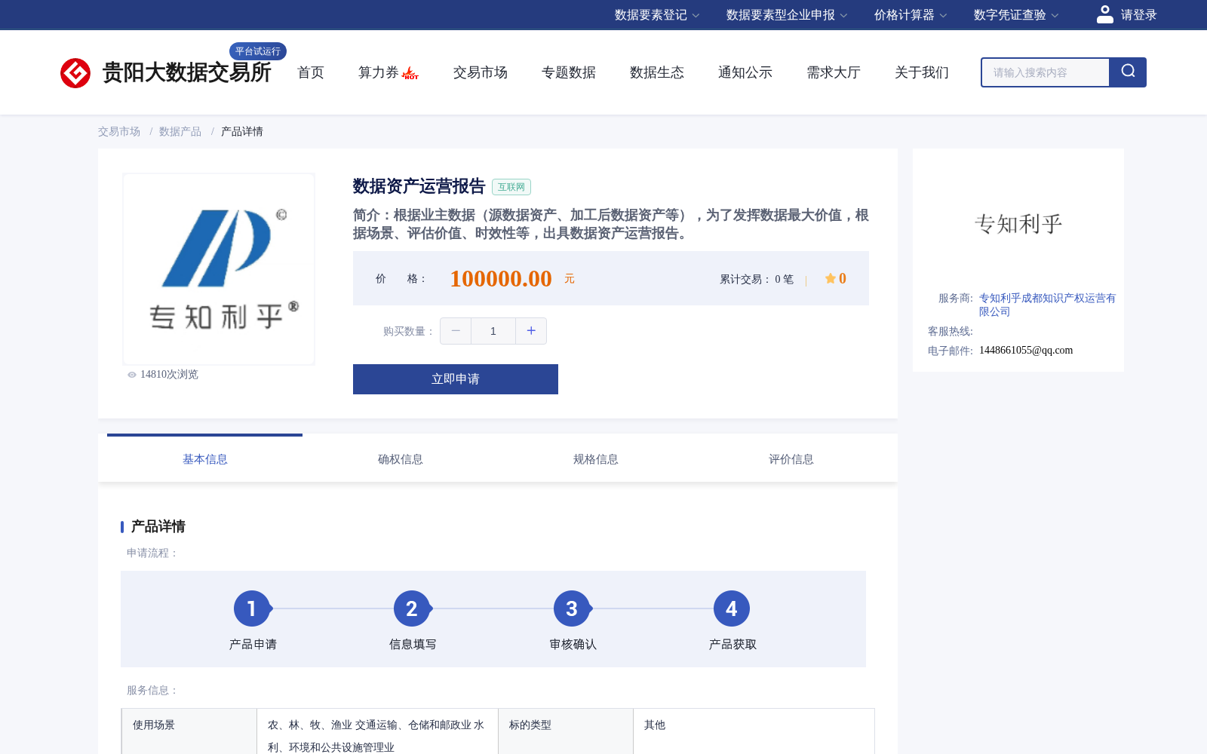Open service provider 专知利乎成都知识产权运营有限公司 link
Screen dimensions: 1207x754
coord(1047,305)
